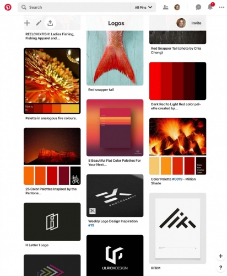Open the help question mark button
227x276 pixels.
(220, 267)
